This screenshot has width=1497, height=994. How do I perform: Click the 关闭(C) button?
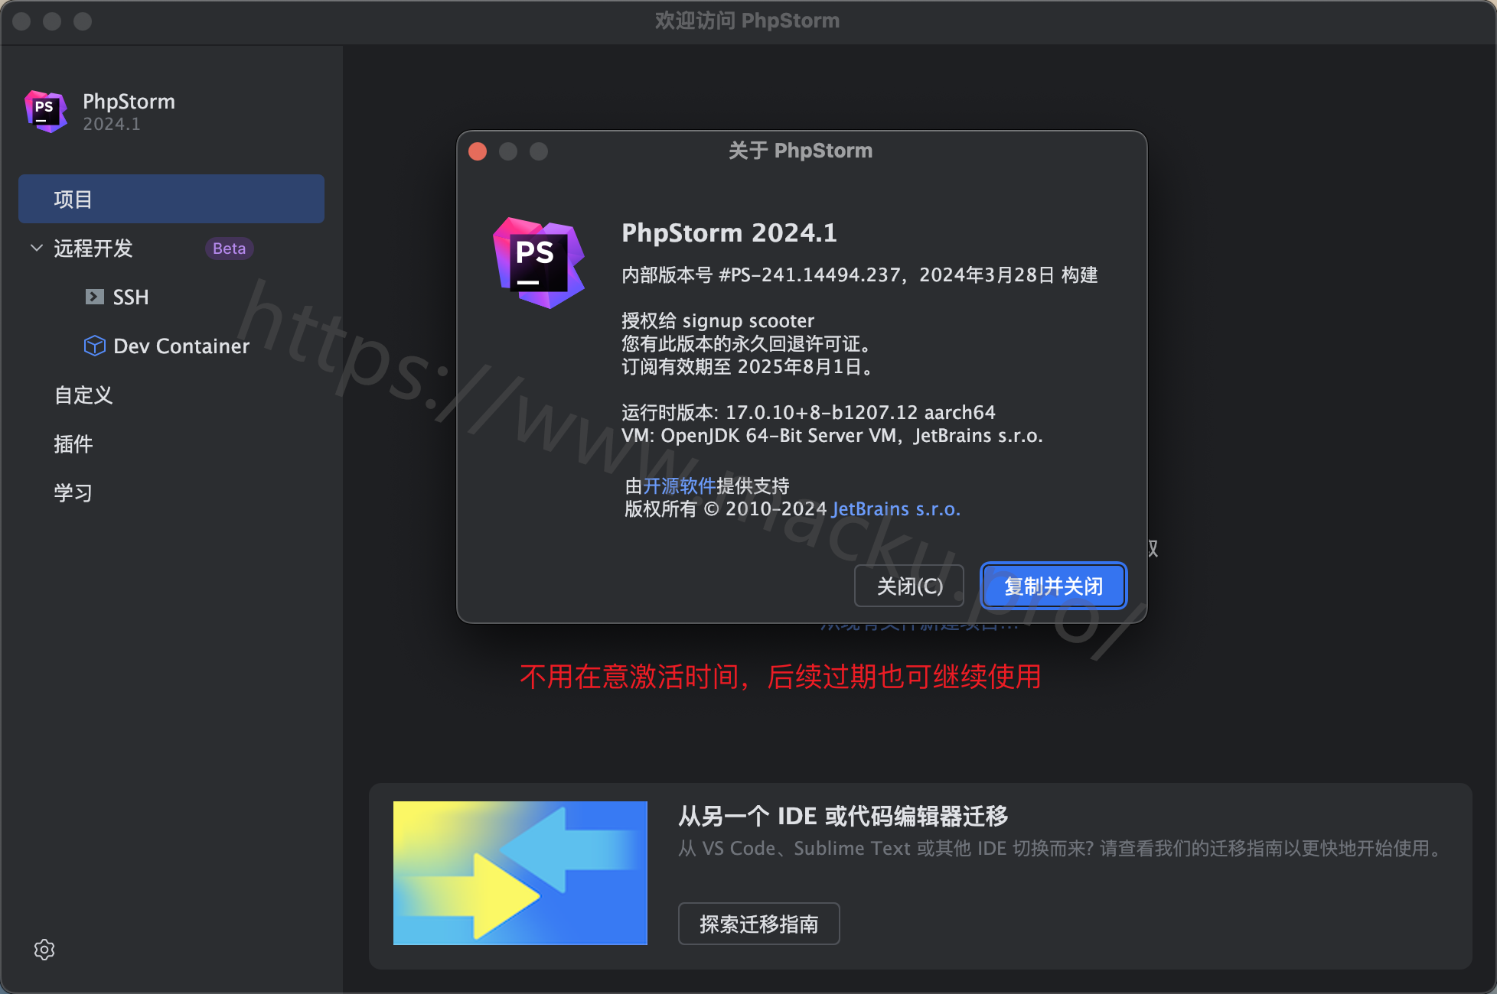909,586
